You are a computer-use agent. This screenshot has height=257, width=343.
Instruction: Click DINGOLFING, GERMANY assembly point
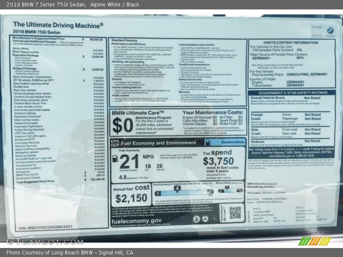(307, 74)
